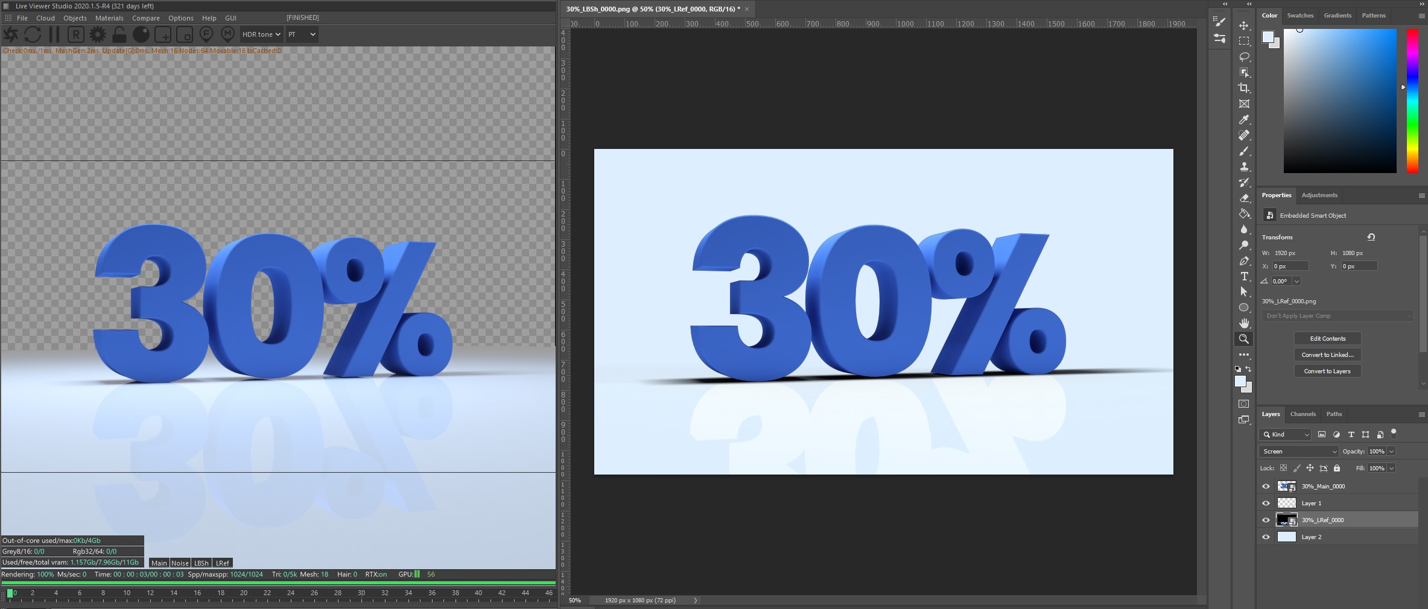The width and height of the screenshot is (1428, 609).
Task: Click the Edit Contents button
Action: [x=1327, y=338]
